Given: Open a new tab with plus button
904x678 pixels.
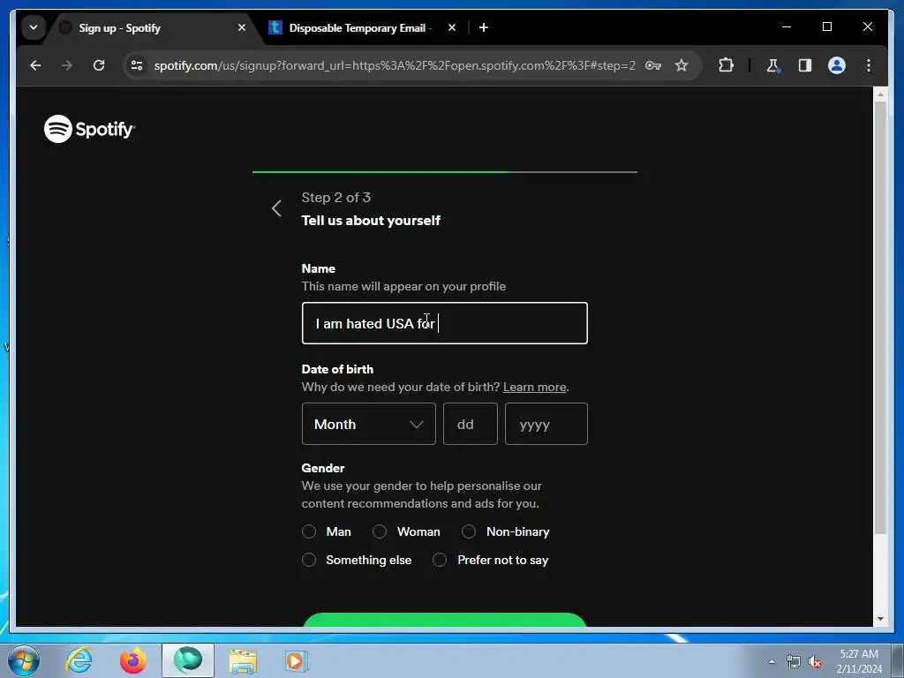Looking at the screenshot, I should pyautogui.click(x=484, y=27).
